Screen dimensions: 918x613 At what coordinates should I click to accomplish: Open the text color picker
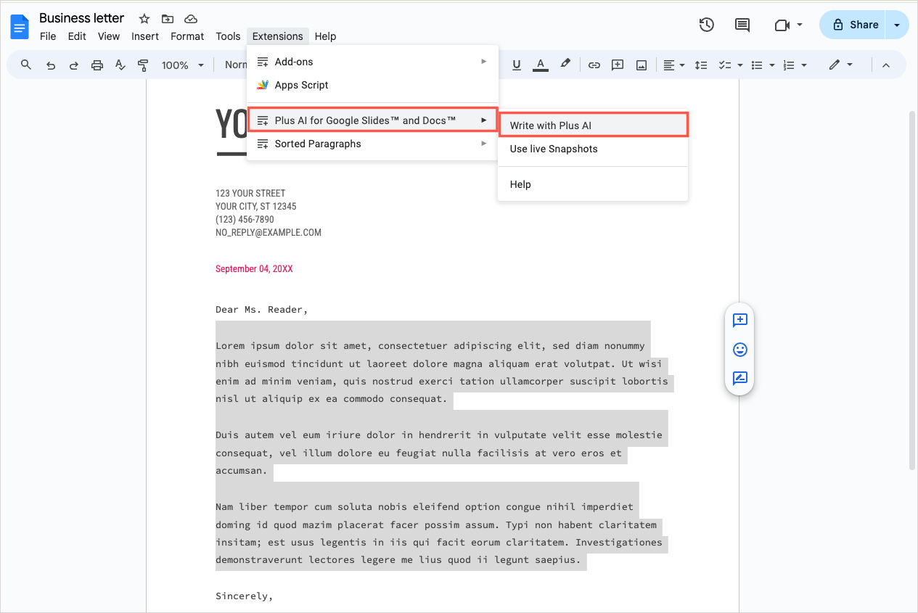pos(540,65)
